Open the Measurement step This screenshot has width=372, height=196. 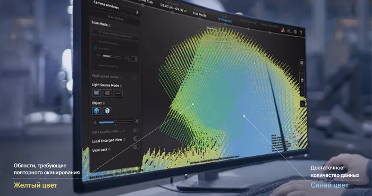[269, 25]
